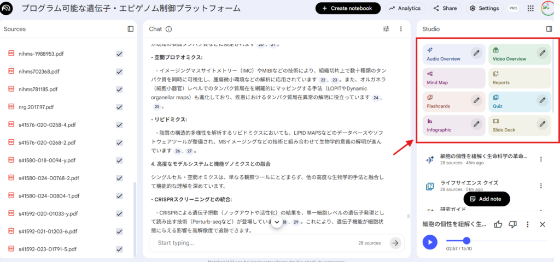The height and width of the screenshot is (262, 560).
Task: Give thumbs down to the audio
Action: click(513, 224)
